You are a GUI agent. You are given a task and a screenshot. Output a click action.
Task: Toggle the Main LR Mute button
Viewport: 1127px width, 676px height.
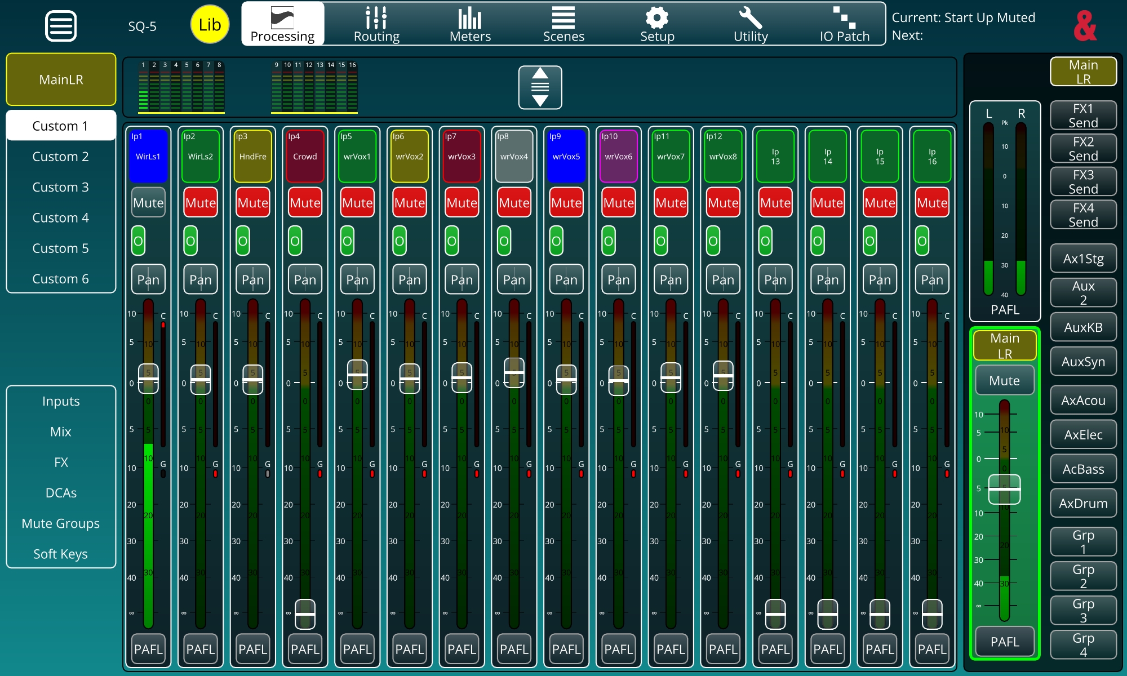click(1004, 381)
